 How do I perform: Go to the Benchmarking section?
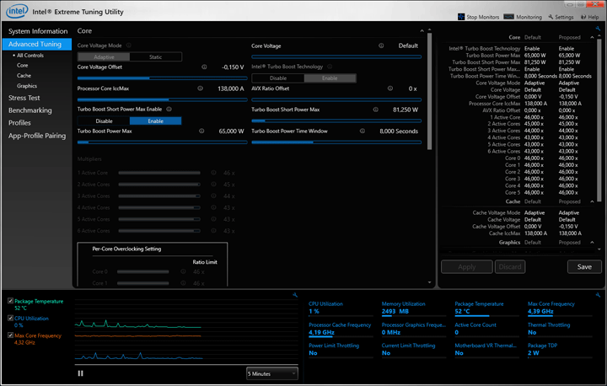point(30,110)
